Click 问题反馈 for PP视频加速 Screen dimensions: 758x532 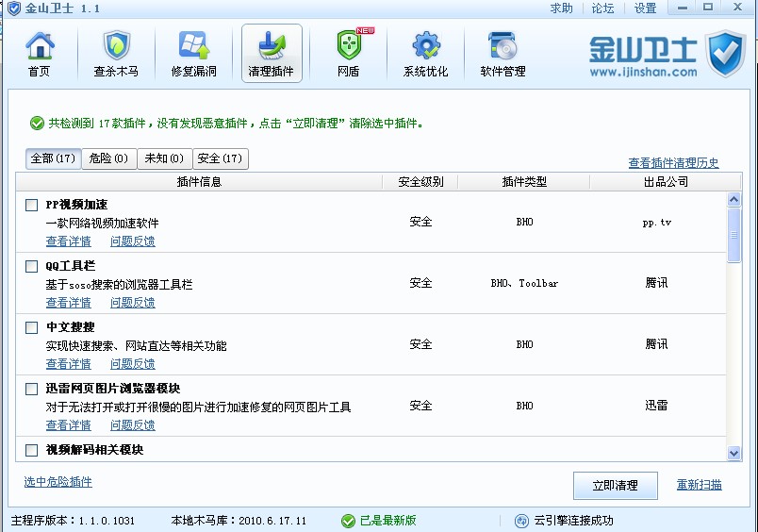132,241
